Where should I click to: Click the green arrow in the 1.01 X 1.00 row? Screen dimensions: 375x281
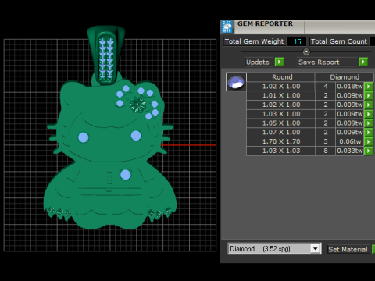click(368, 96)
